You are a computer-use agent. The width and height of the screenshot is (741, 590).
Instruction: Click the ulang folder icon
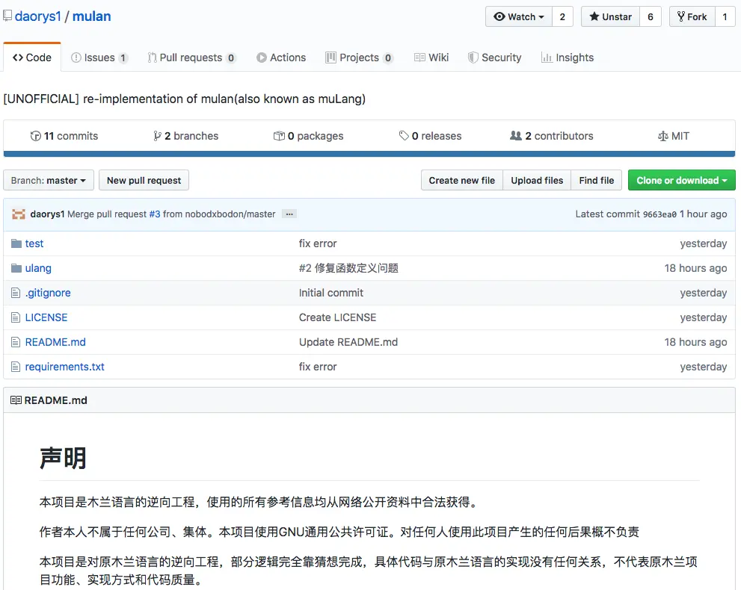click(16, 268)
